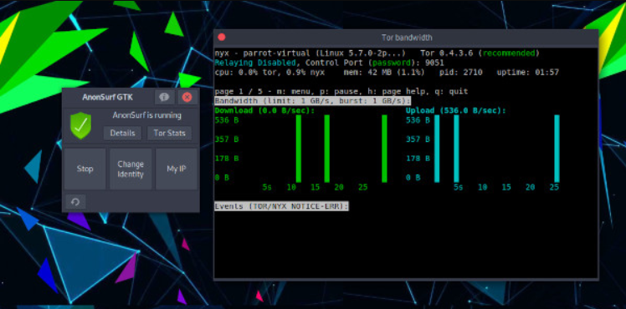Close the Tor bandwidth window

point(222,37)
